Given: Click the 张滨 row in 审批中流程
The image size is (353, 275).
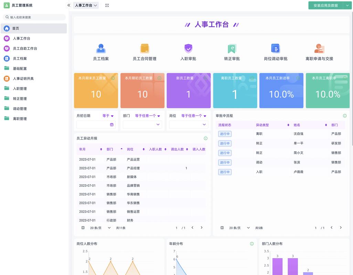Looking at the screenshot, I should [280, 162].
